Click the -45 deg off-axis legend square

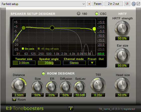(39, 49)
